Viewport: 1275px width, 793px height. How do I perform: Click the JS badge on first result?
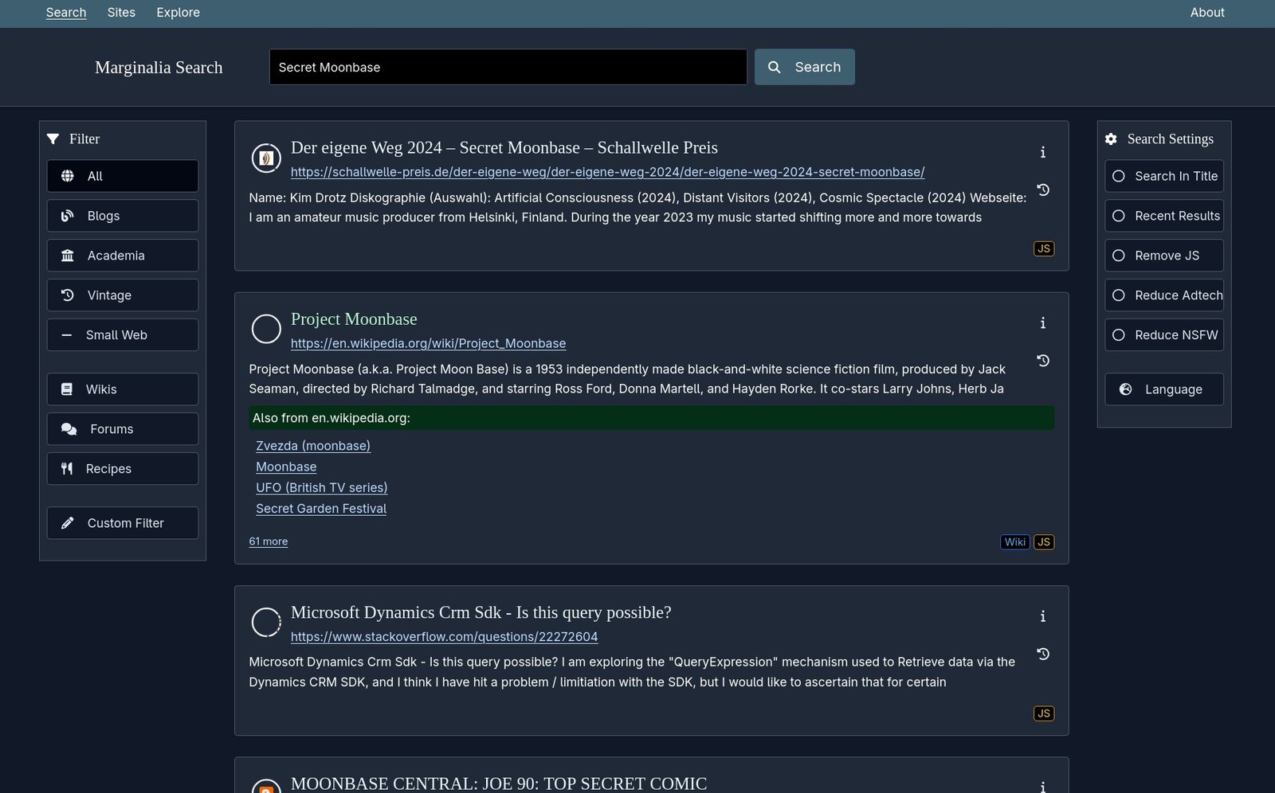pyautogui.click(x=1043, y=249)
